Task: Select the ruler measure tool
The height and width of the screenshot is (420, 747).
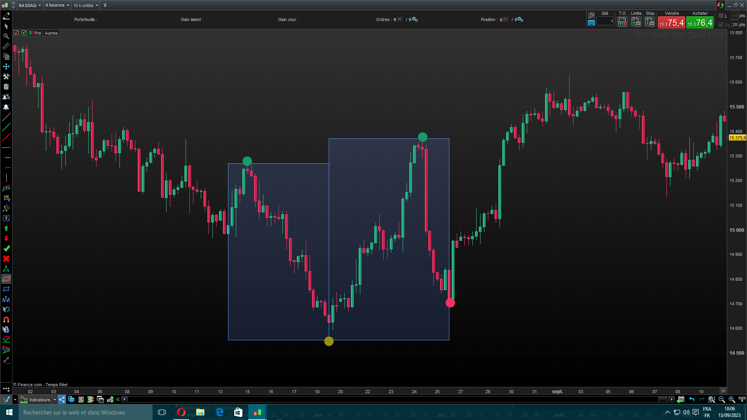Action: click(x=6, y=46)
